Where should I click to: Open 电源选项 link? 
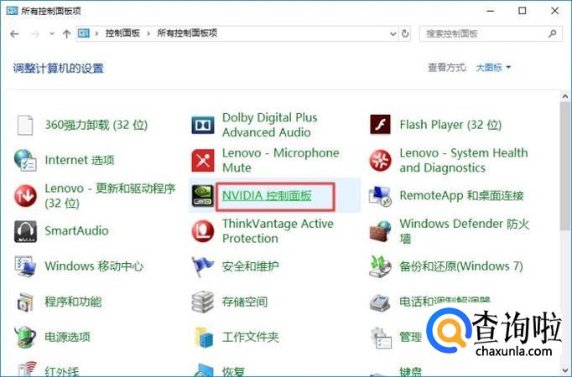point(67,337)
